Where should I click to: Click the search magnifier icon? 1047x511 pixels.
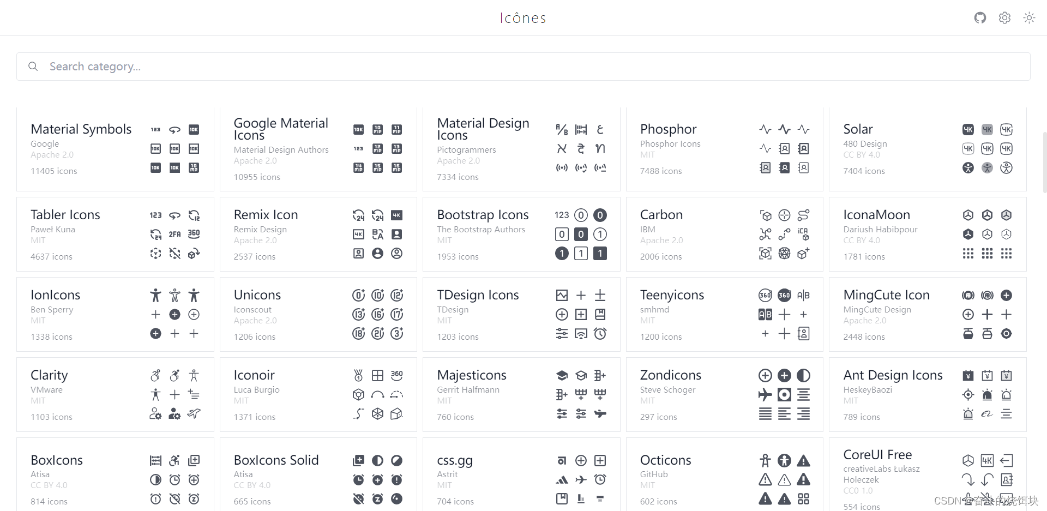pos(33,67)
